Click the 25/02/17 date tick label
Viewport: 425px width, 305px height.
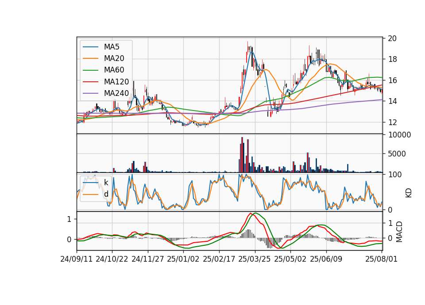click(219, 259)
